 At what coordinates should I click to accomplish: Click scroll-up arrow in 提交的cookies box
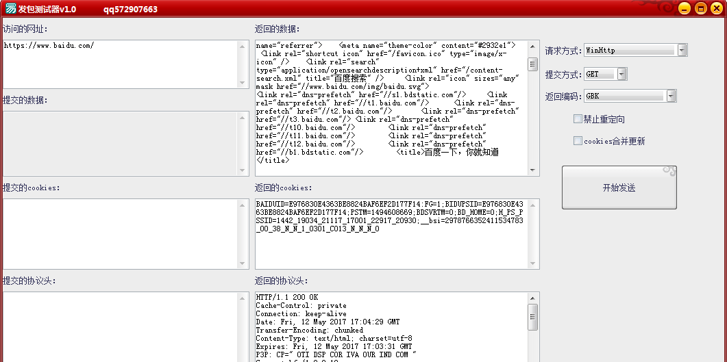pyautogui.click(x=243, y=205)
